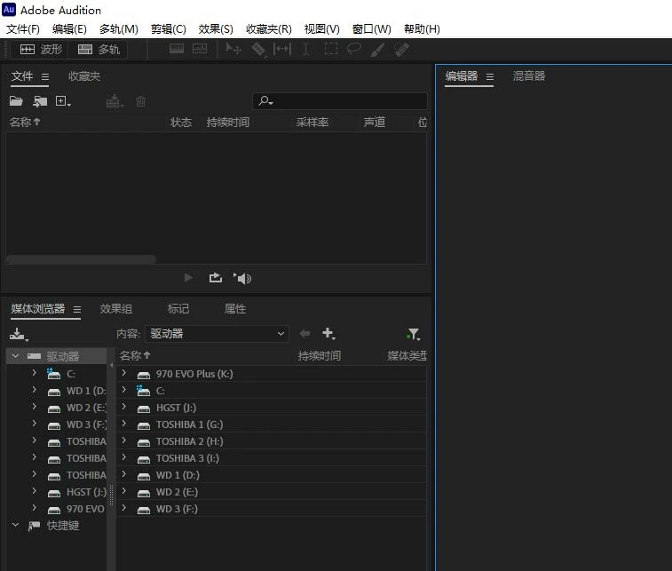Switch to the 效果组 tab
Image resolution: width=672 pixels, height=571 pixels.
click(115, 309)
